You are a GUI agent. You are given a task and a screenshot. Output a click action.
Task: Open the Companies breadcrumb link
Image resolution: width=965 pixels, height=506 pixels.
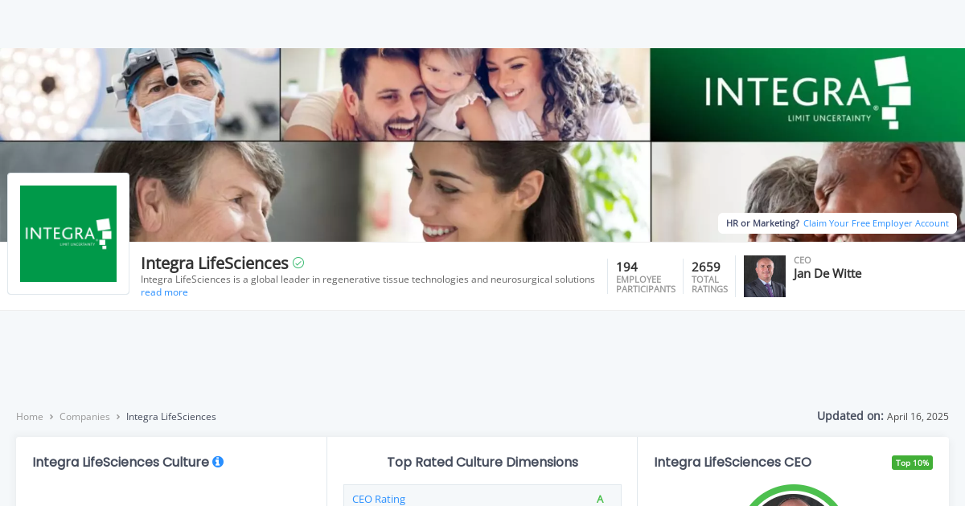tap(84, 417)
